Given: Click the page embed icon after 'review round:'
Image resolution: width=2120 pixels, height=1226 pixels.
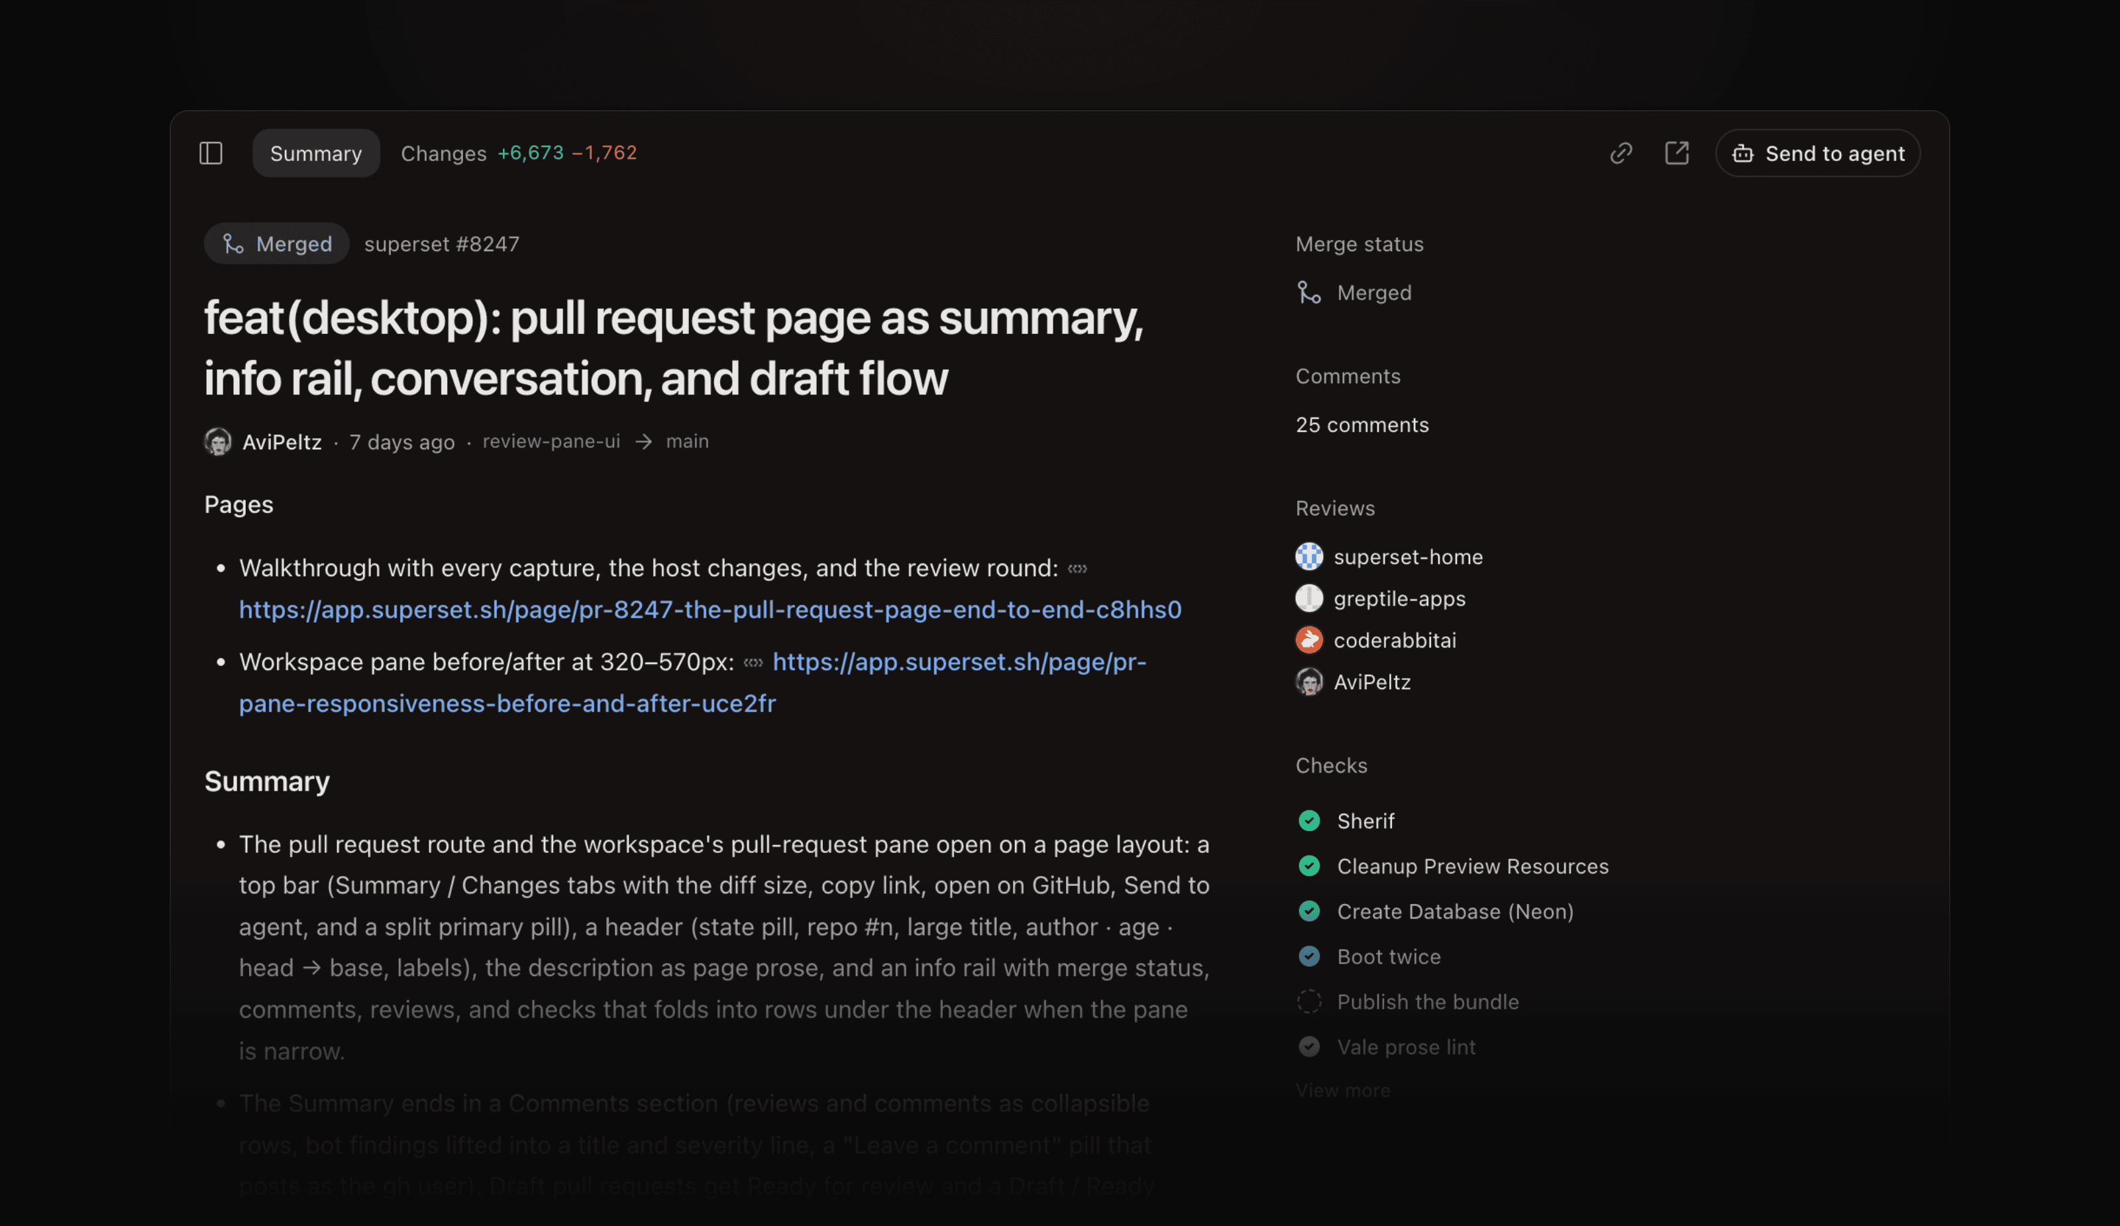Looking at the screenshot, I should click(1077, 569).
